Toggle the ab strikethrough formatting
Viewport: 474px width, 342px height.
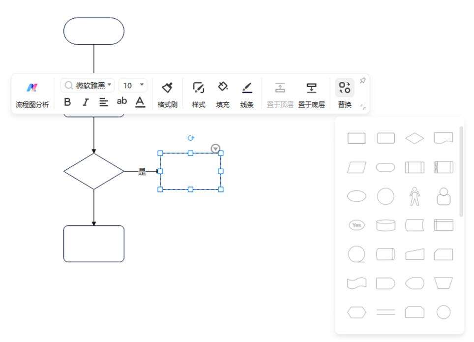[x=121, y=101]
